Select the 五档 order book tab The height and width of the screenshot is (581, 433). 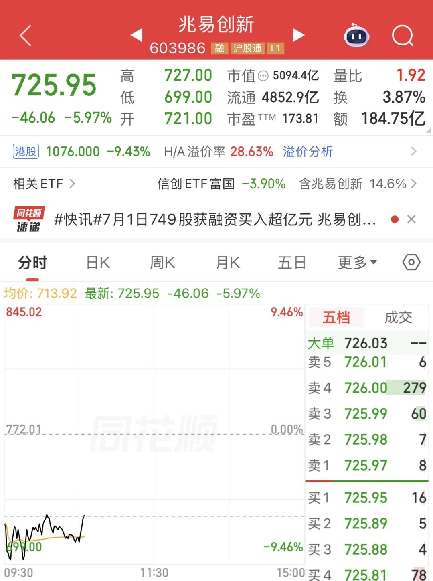tap(336, 317)
